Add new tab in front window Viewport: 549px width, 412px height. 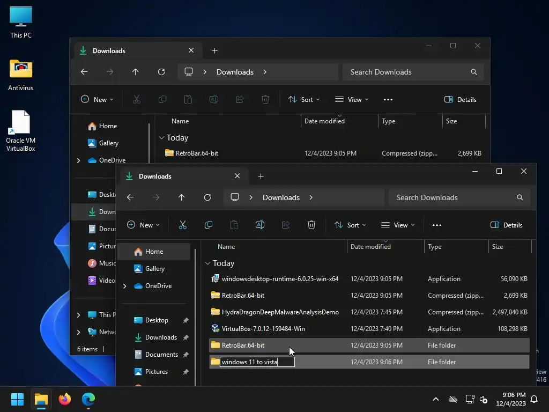261,176
